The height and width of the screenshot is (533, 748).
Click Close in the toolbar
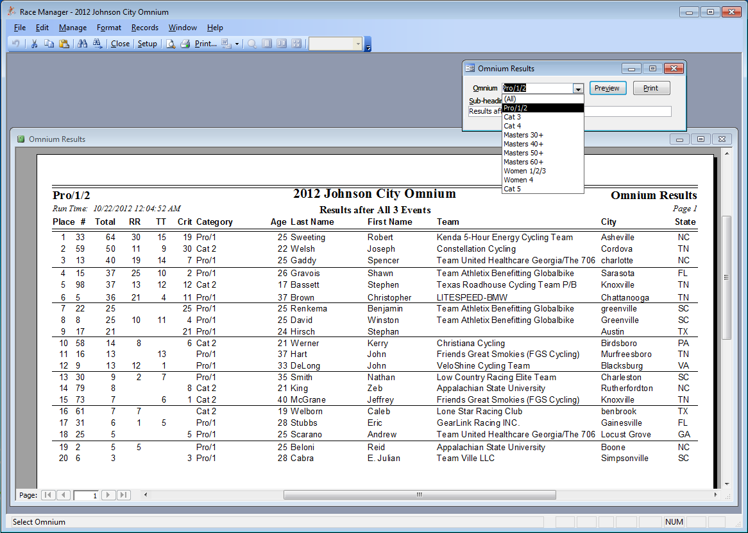tap(120, 44)
